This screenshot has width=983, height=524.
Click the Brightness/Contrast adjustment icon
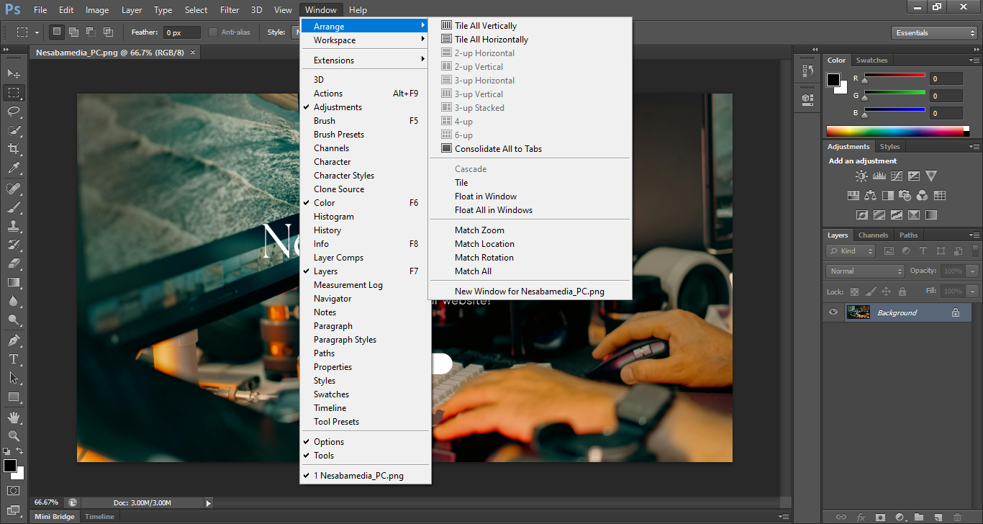861,176
